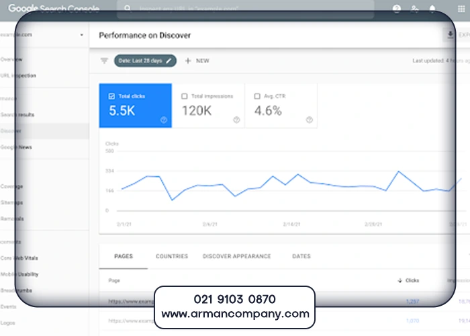
Task: Uncheck the Total clicks checkbox
Action: point(111,96)
